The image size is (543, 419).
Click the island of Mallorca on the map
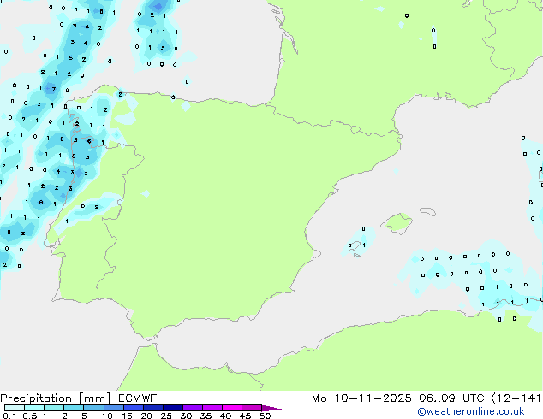click(397, 223)
